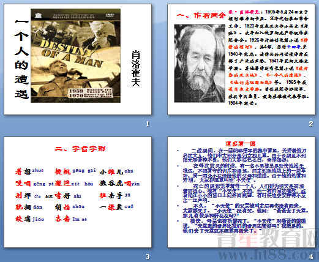Click the vertical title 一个人的遭遇
Image resolution: width=319 pixels, height=262 pixels.
click(x=21, y=59)
